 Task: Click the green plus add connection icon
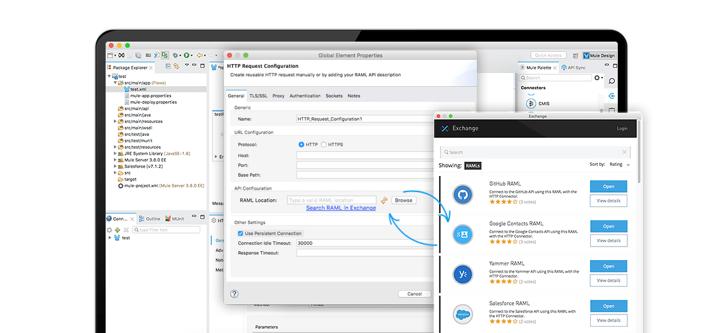pyautogui.click(x=118, y=230)
